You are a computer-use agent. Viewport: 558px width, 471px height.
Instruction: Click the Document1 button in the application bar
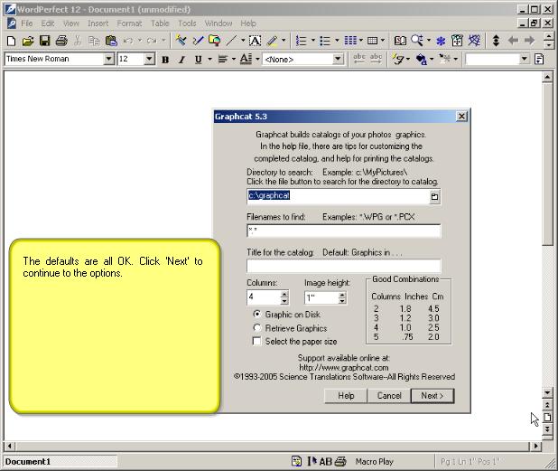pyautogui.click(x=60, y=462)
